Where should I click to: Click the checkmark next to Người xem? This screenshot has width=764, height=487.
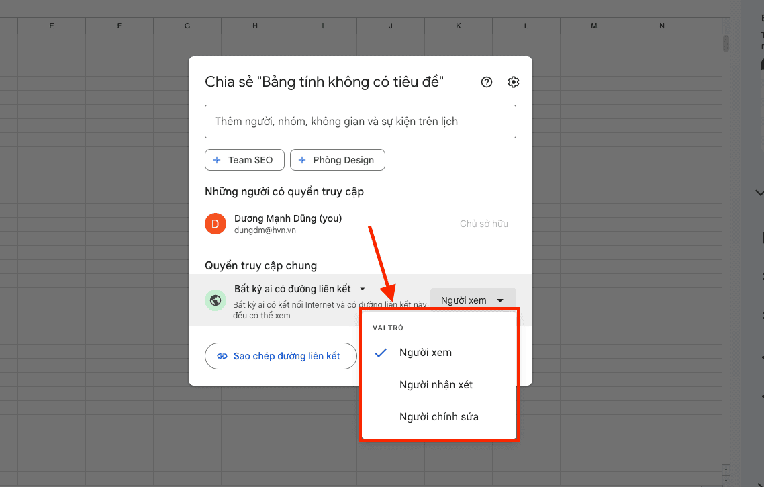381,352
